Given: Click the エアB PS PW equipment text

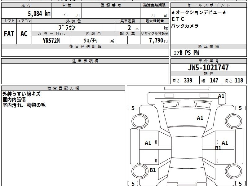Looking at the screenshot, I should (x=186, y=53).
